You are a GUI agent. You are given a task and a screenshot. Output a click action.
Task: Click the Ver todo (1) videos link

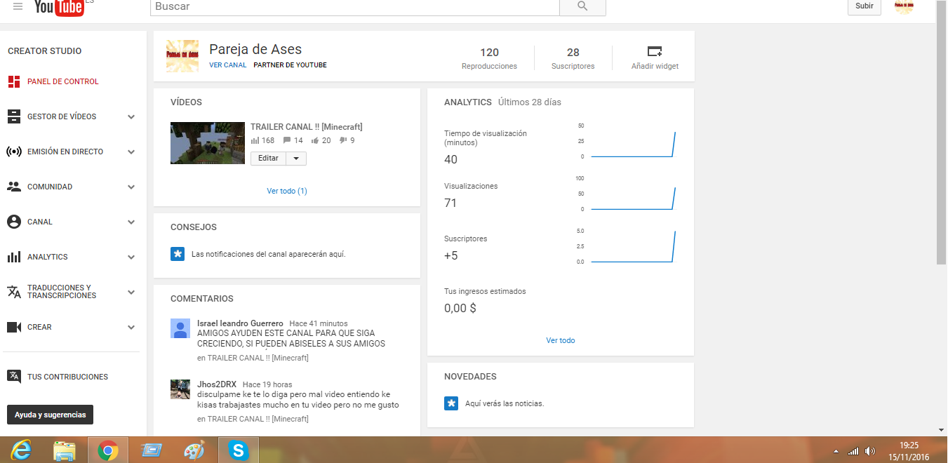[x=287, y=191]
